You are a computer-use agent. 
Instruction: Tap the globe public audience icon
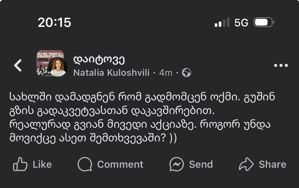pyautogui.click(x=187, y=73)
